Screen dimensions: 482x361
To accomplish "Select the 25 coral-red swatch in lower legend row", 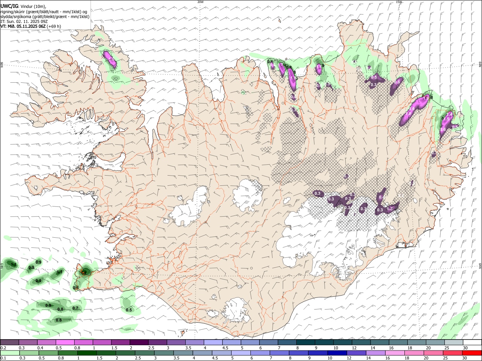I will (452, 353).
